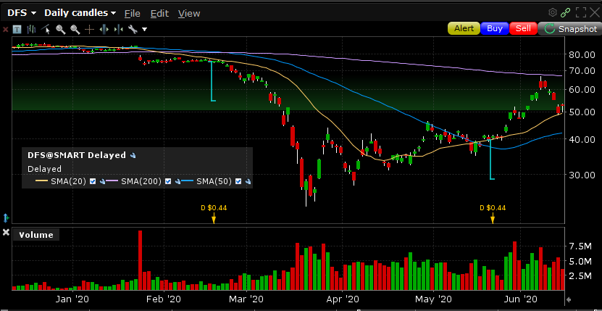Close the Volume panel with its X
The image size is (602, 311).
(x=6, y=232)
